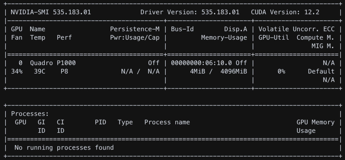Select the PID column header
The width and height of the screenshot is (345, 160).
click(x=100, y=122)
